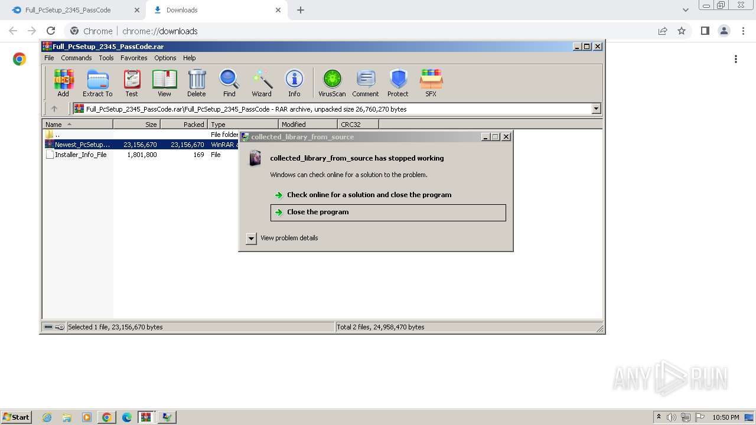Viewport: 756px width, 425px height.
Task: Expand View problem details
Action: pos(251,238)
